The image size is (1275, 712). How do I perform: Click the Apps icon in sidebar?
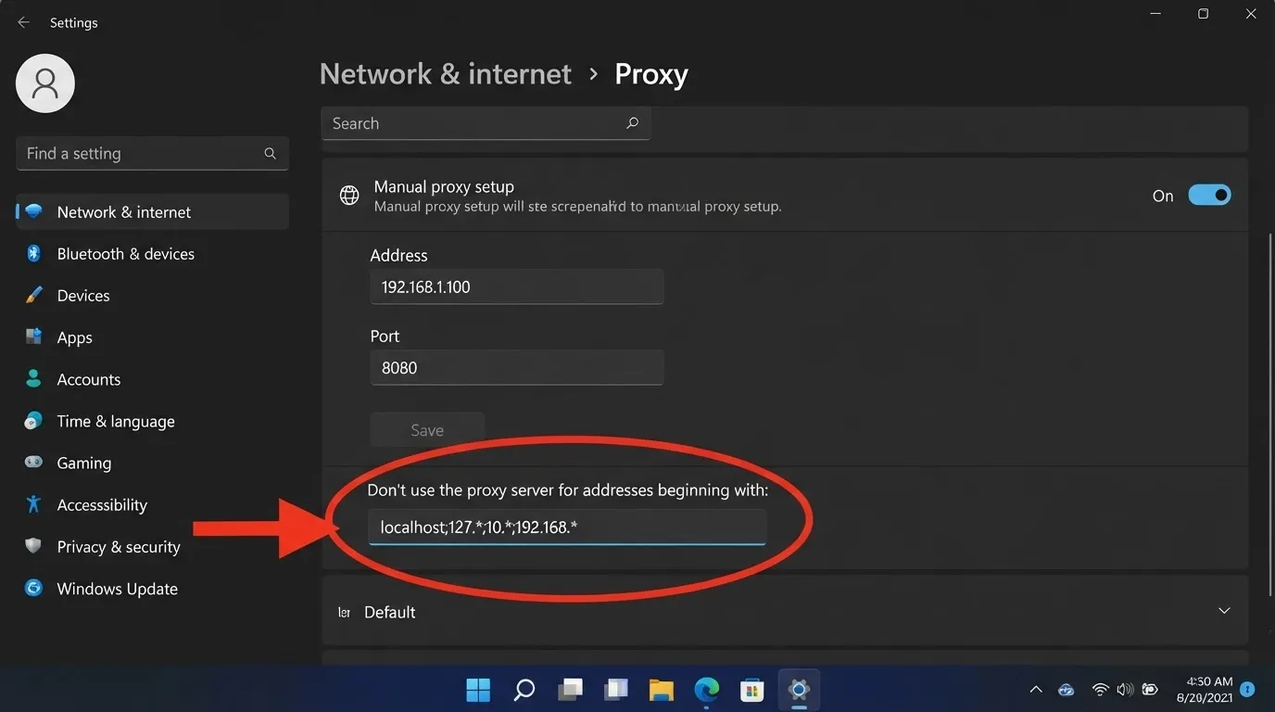click(x=34, y=337)
